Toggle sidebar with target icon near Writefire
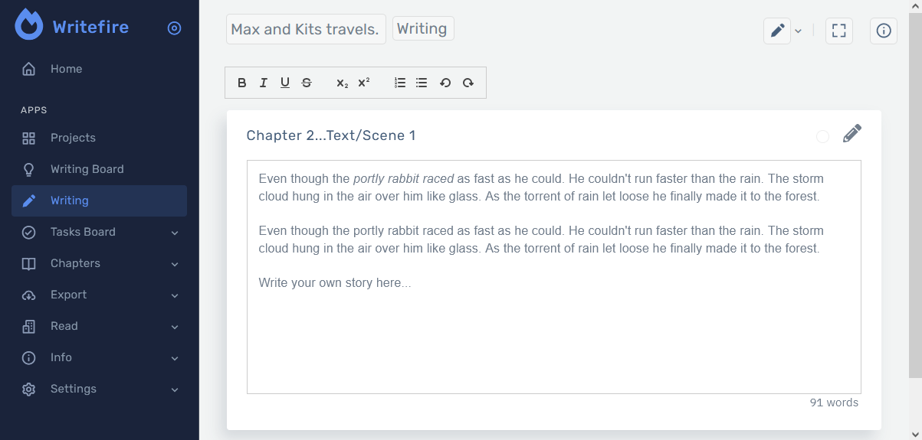 click(x=175, y=28)
